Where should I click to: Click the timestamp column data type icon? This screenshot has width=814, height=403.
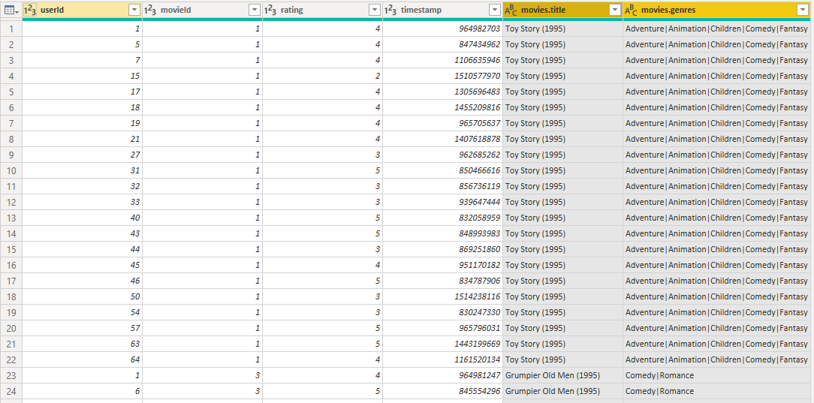pyautogui.click(x=390, y=10)
